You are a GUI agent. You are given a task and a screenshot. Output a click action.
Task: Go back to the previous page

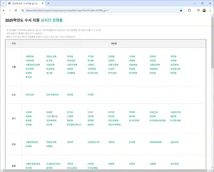coord(4,10)
